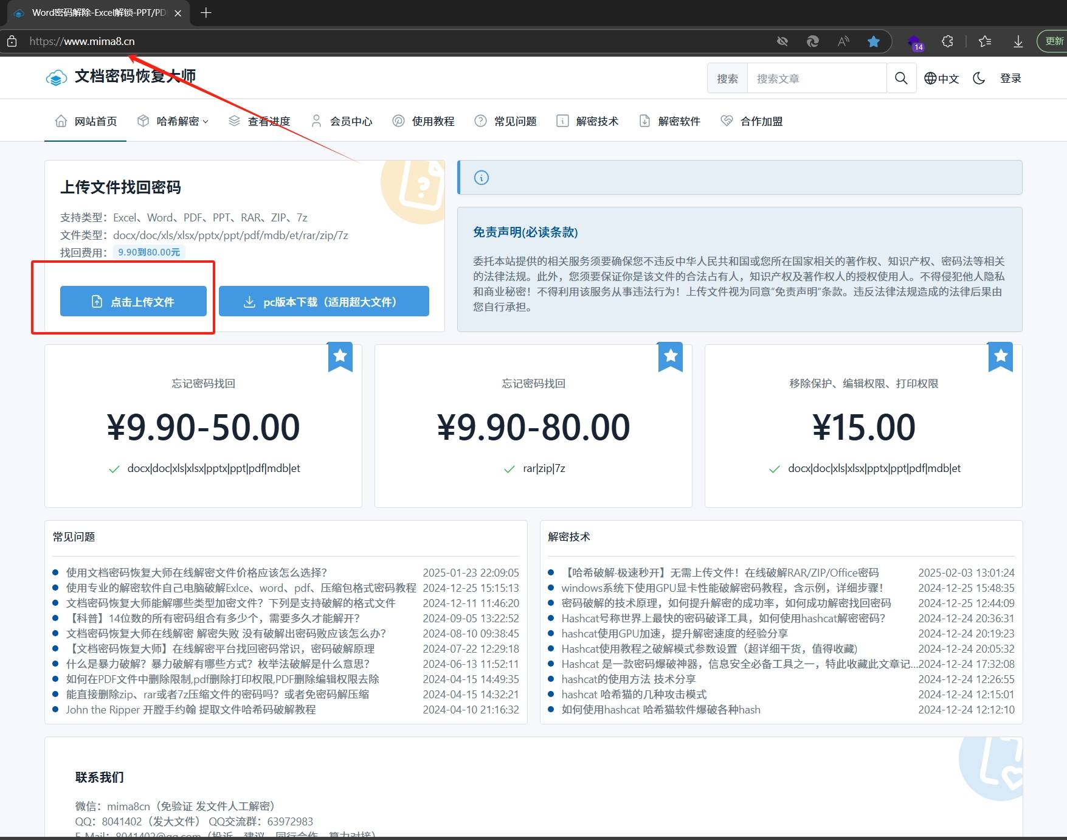
Task: Click the address bar URL www.mima8.cn
Action: (x=82, y=41)
